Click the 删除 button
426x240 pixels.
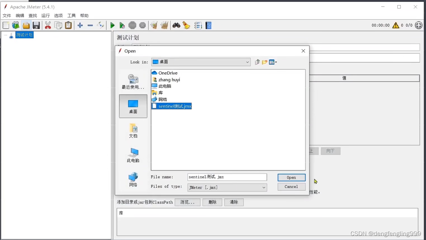pos(212,202)
